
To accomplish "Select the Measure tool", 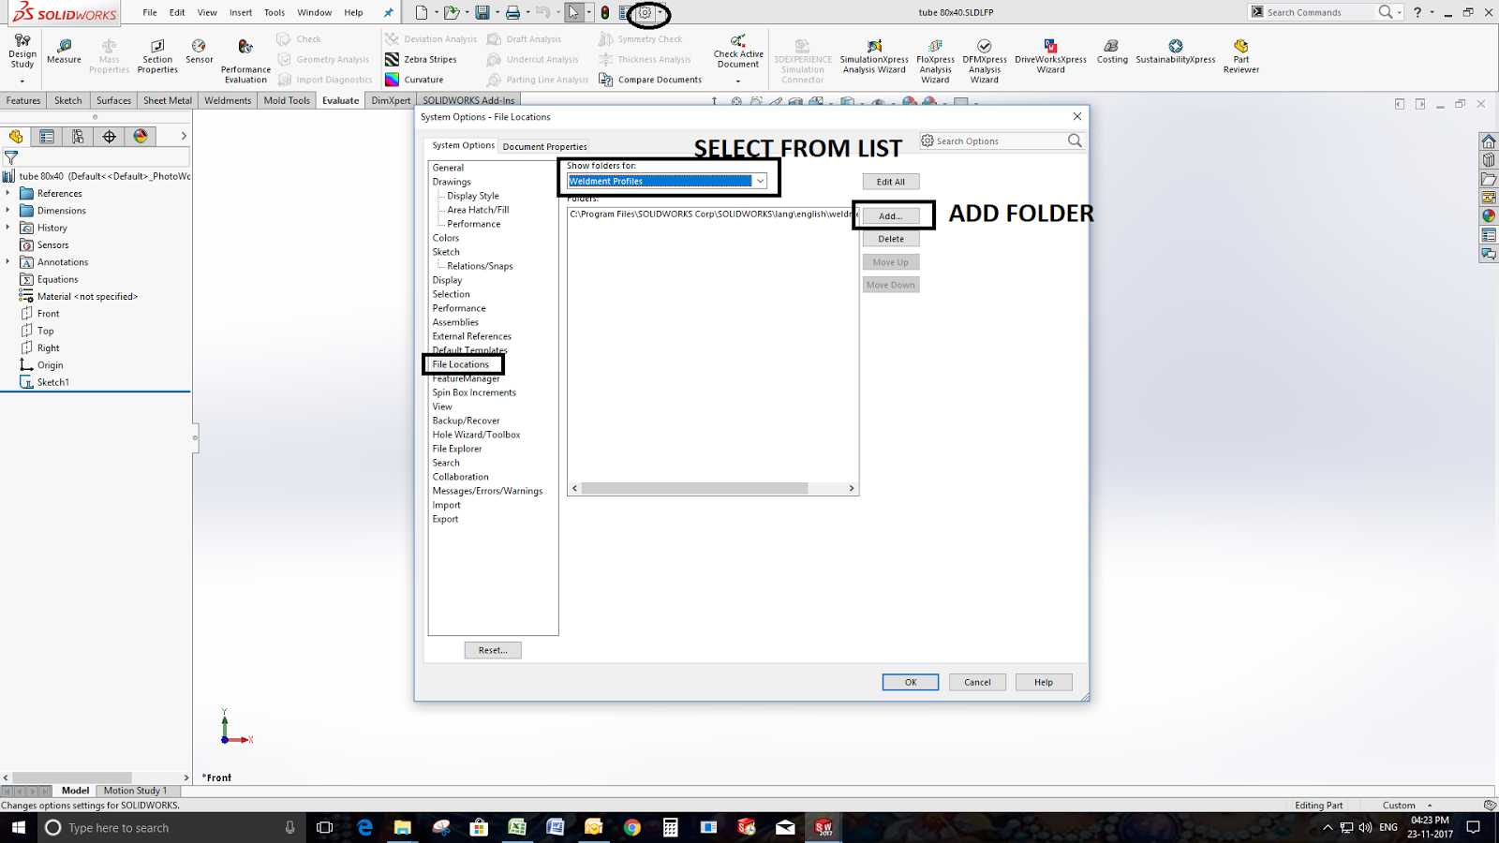I will click(64, 52).
